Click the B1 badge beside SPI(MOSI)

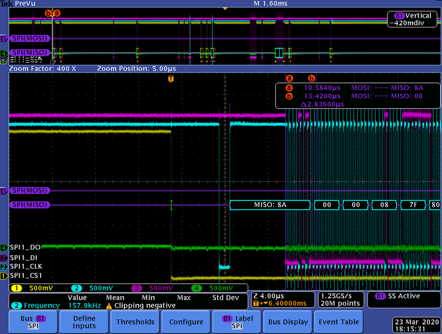pyautogui.click(x=4, y=191)
